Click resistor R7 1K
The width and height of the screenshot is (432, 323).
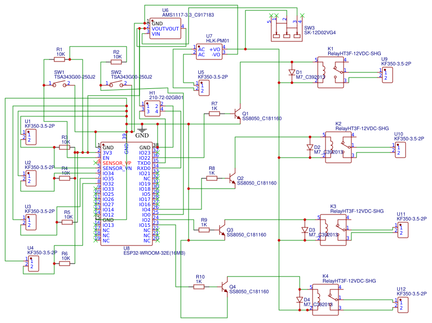214,114
